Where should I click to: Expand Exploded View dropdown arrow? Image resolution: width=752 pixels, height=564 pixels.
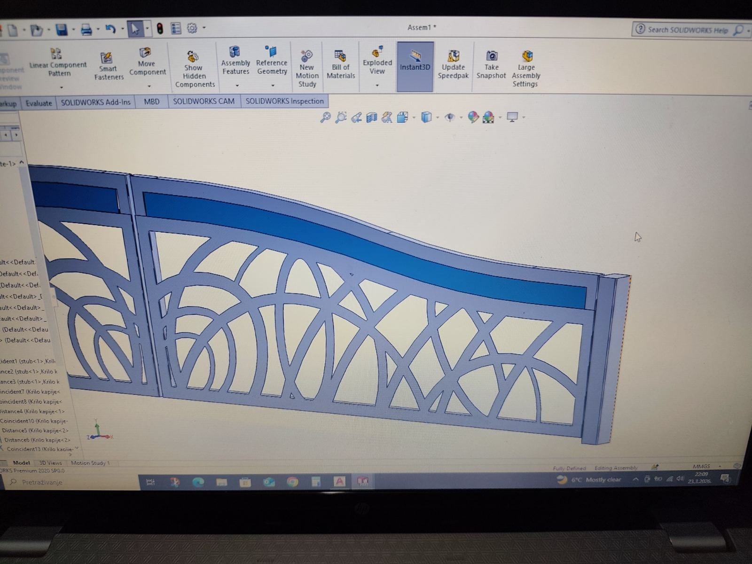tap(377, 86)
